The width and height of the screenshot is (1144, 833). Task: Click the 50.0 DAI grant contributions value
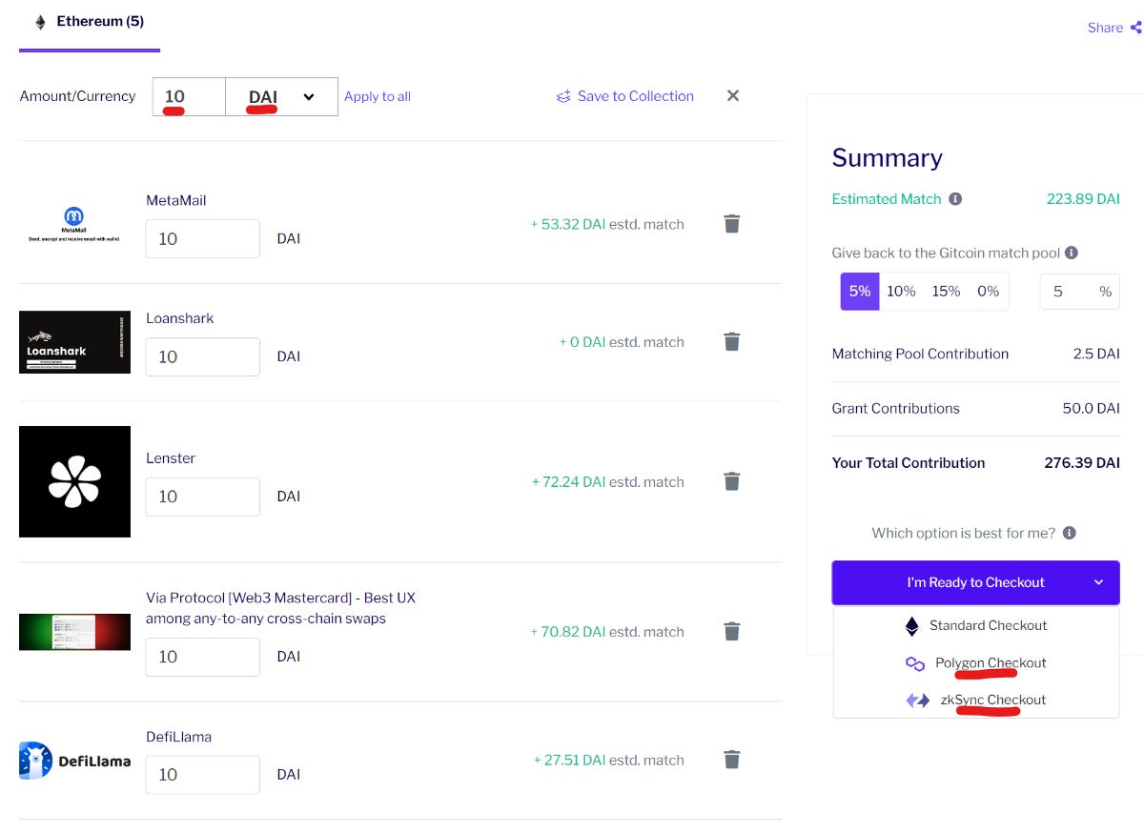(1091, 409)
